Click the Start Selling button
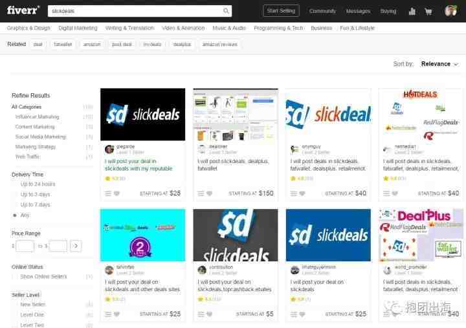This screenshot has height=328, width=466. [281, 11]
